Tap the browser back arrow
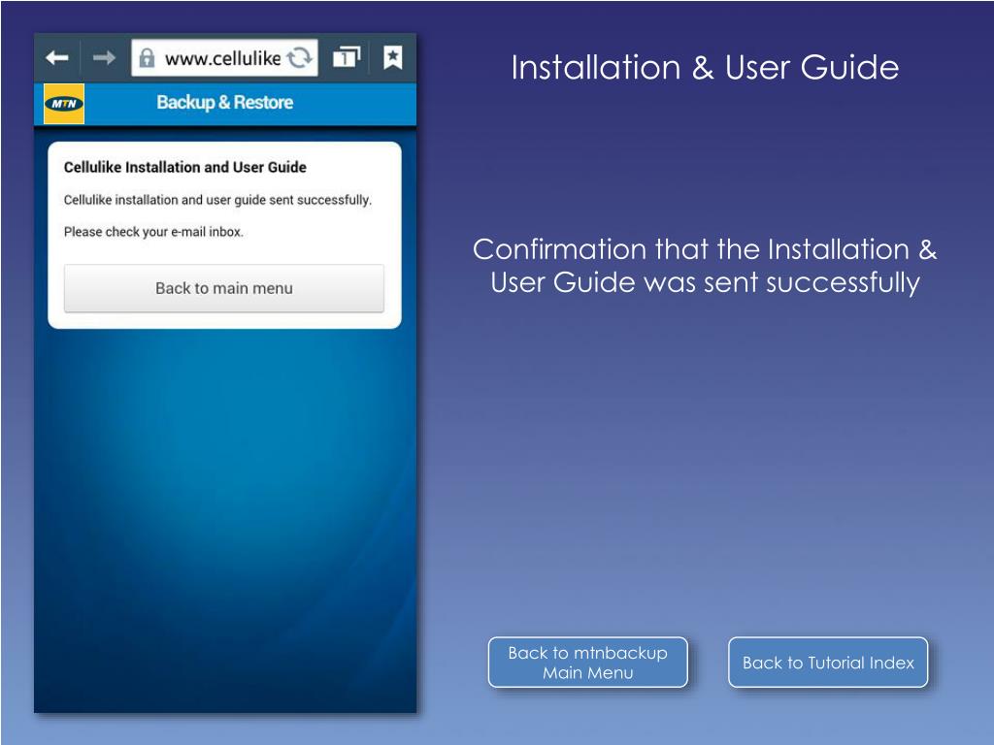Viewport: 994px width, 745px height. click(57, 58)
